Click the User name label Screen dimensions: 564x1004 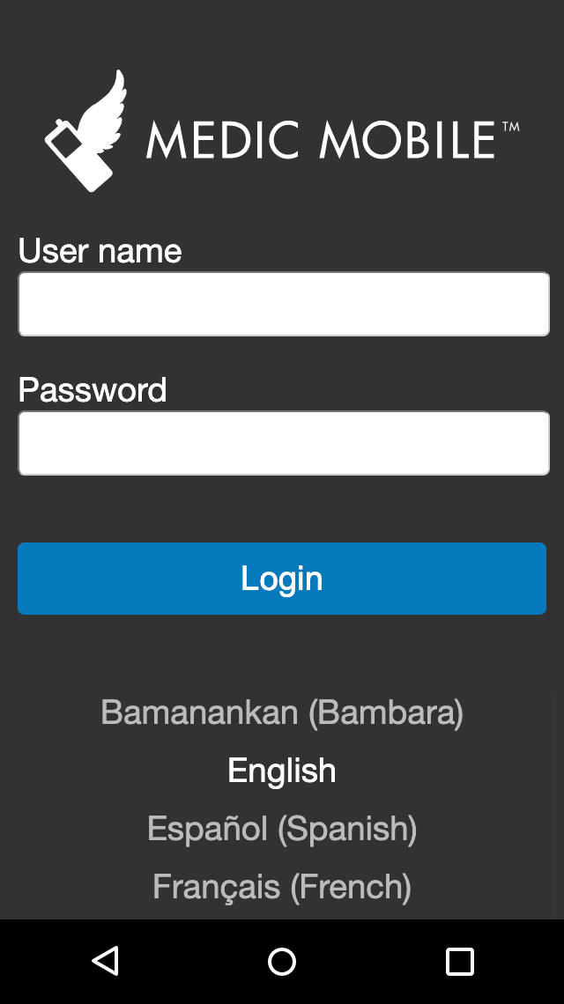[x=100, y=250]
